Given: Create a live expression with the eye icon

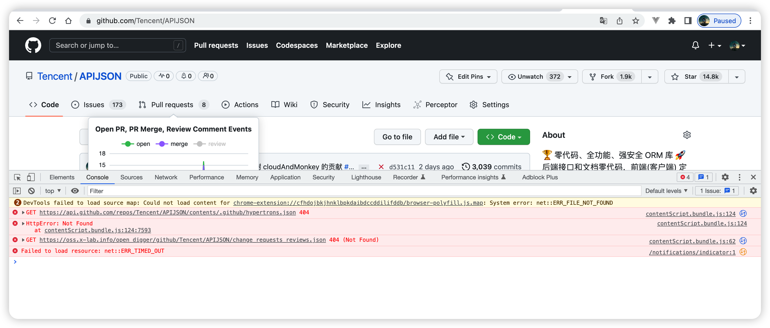Looking at the screenshot, I should [75, 191].
